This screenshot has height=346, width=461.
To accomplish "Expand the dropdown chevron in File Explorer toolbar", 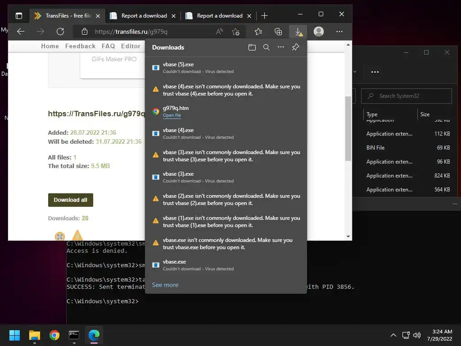I will coord(355,72).
